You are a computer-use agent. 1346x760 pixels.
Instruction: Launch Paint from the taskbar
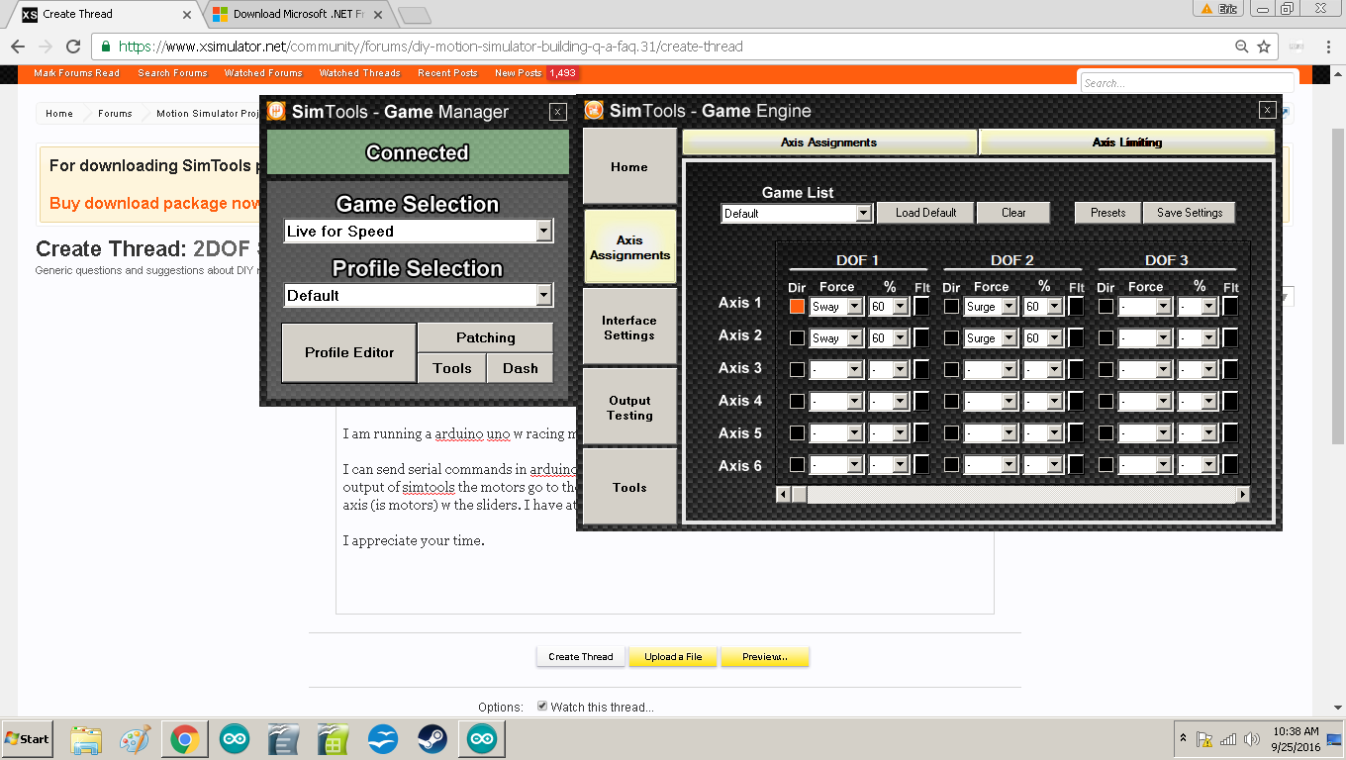point(135,739)
